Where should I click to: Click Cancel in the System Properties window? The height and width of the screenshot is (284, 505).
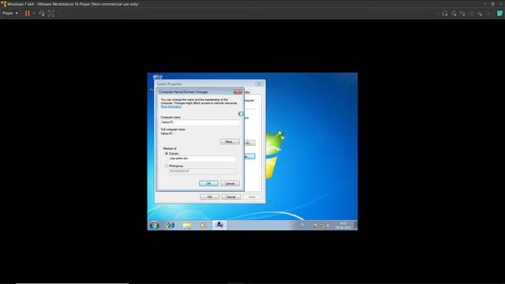(x=230, y=196)
